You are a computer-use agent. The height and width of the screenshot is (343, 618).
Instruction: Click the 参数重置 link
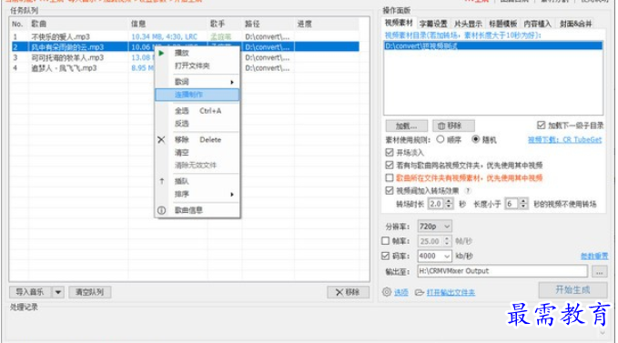point(594,257)
